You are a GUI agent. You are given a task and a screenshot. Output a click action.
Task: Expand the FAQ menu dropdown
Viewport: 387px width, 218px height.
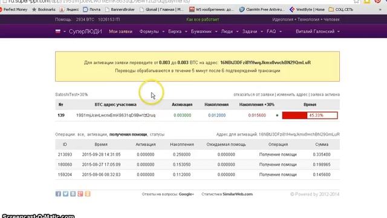tap(281, 31)
